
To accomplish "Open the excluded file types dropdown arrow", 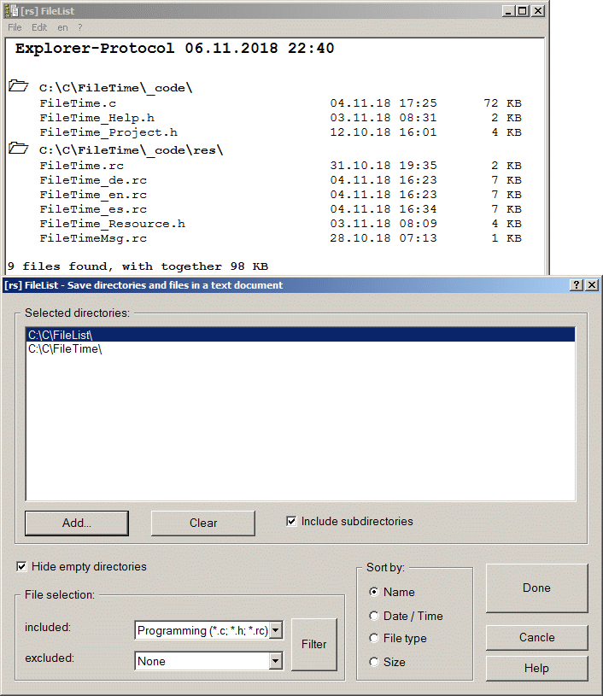I will (276, 661).
